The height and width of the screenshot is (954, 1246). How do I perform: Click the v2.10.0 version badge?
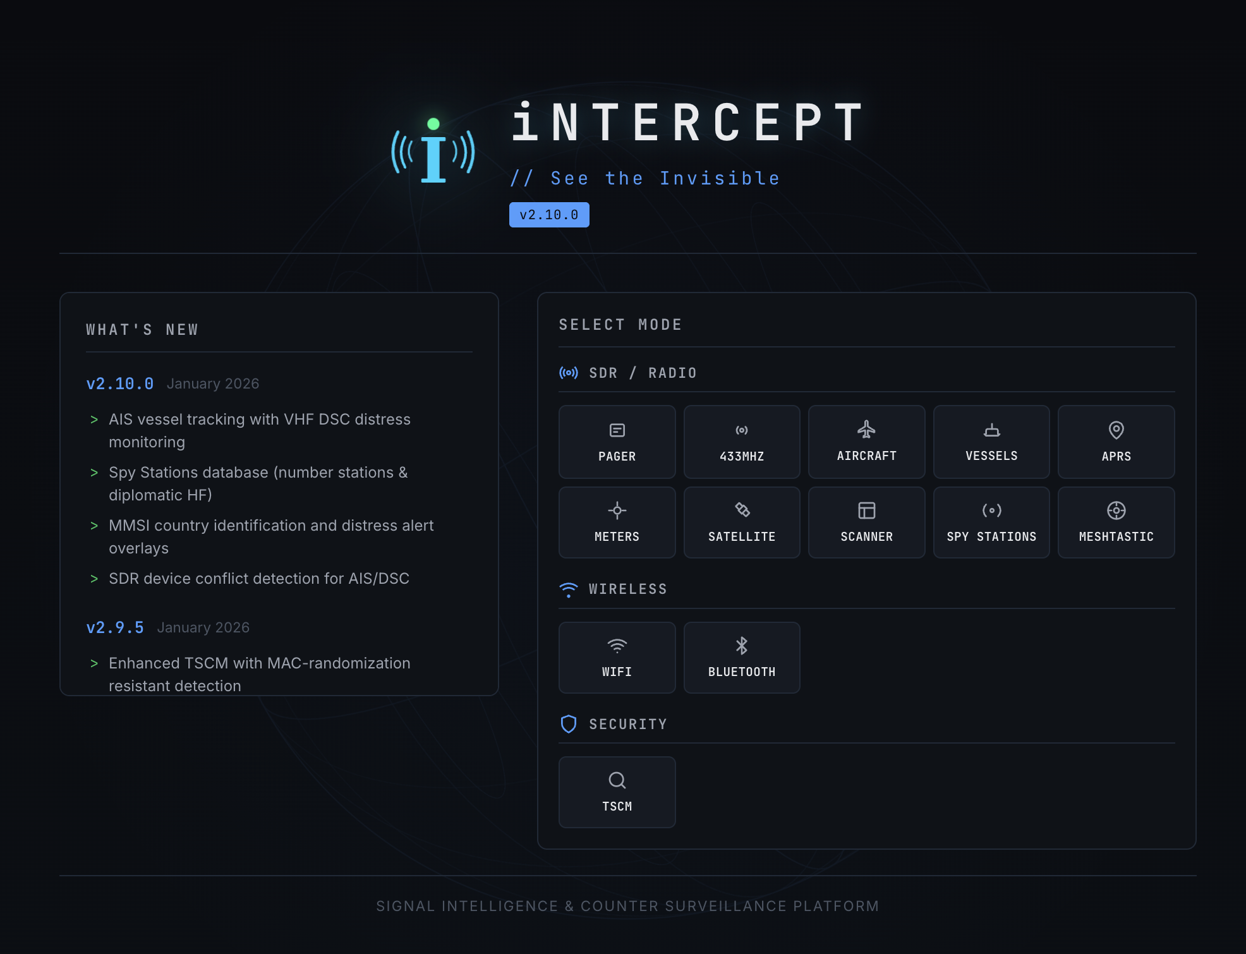(549, 214)
